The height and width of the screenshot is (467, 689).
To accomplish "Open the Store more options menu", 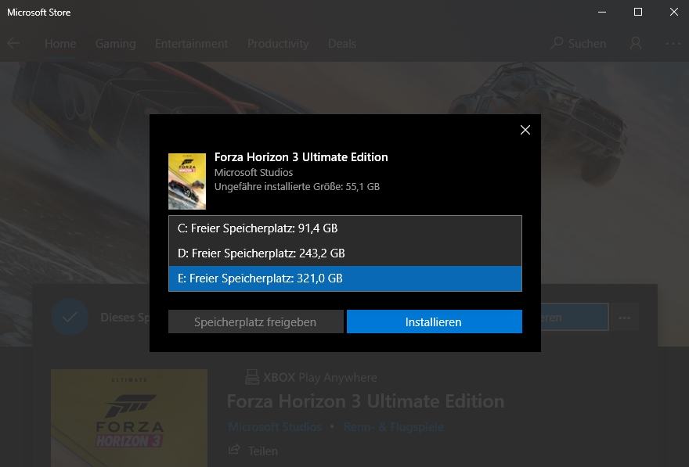I will pyautogui.click(x=673, y=43).
